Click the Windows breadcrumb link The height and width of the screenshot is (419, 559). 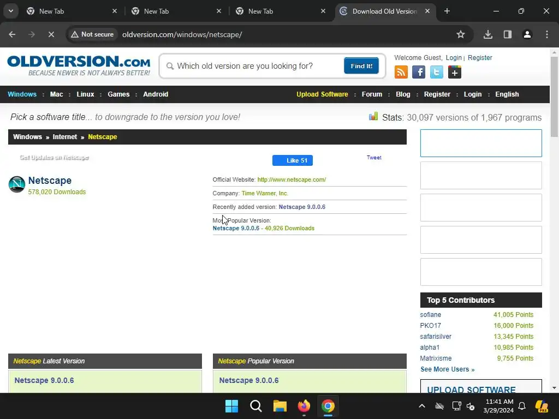[x=27, y=137]
